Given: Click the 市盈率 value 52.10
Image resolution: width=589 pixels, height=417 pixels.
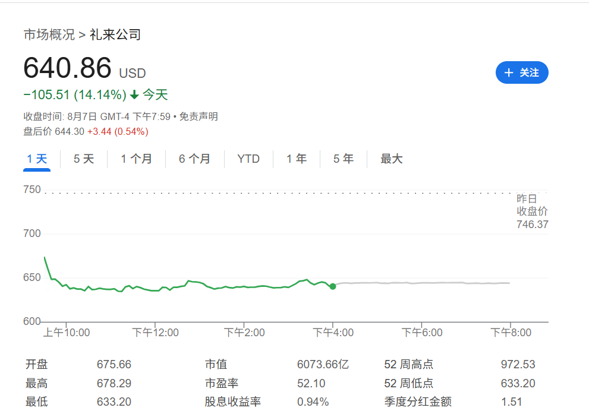Looking at the screenshot, I should pos(311,383).
